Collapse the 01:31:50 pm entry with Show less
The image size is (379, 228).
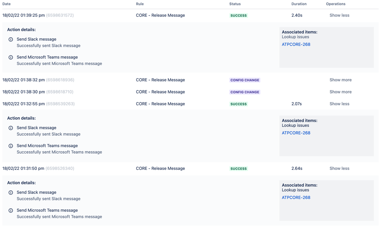tap(339, 169)
